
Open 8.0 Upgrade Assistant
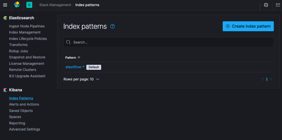27,76
